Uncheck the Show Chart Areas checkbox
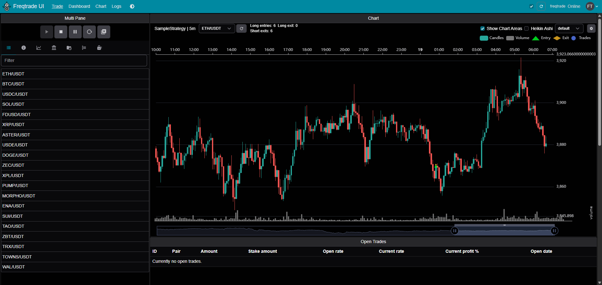Image resolution: width=602 pixels, height=285 pixels. (483, 28)
